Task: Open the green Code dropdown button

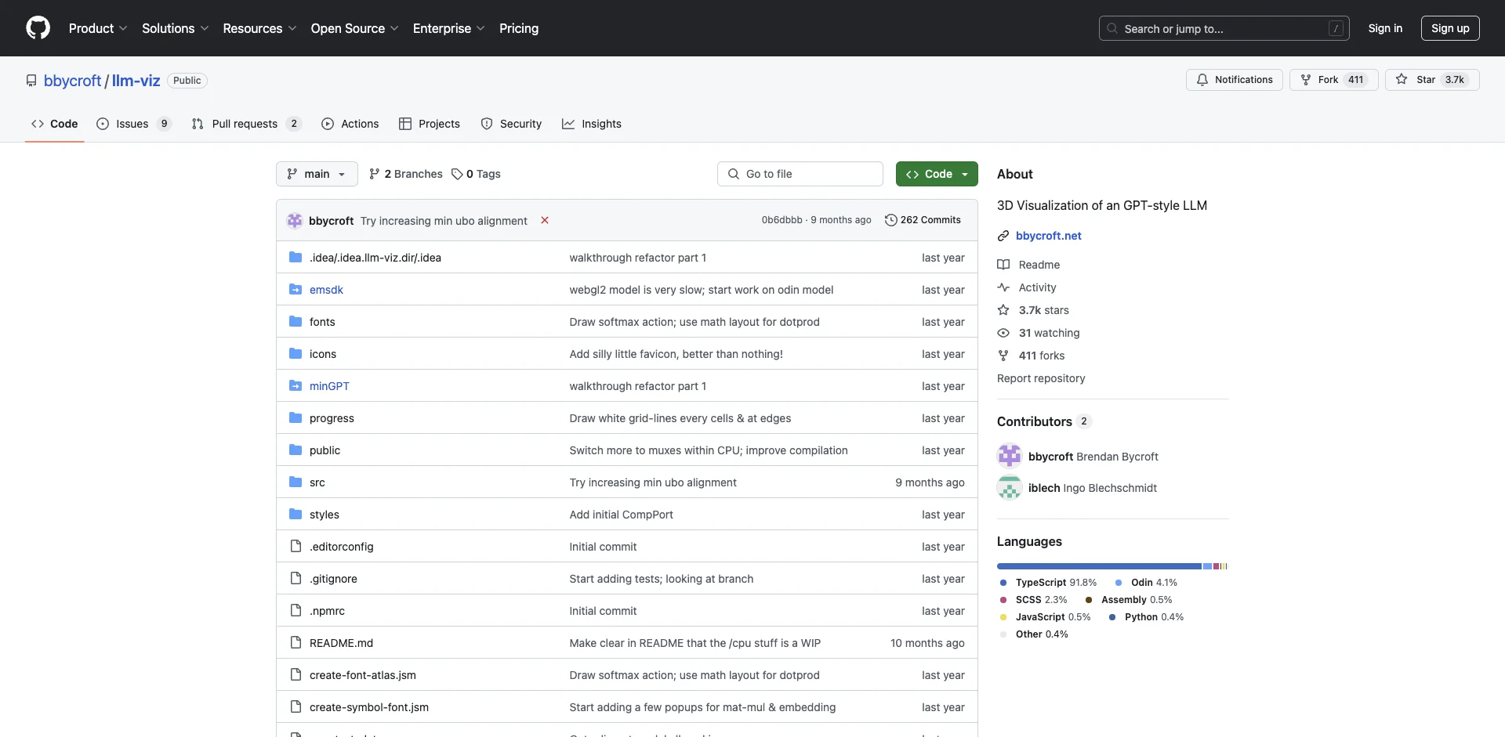Action: coord(937,174)
